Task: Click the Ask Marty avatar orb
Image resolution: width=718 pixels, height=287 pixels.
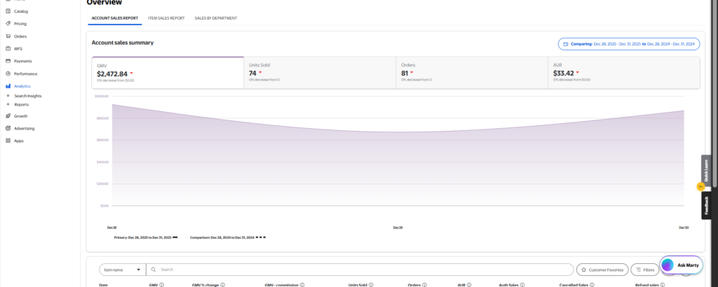Action: point(668,265)
